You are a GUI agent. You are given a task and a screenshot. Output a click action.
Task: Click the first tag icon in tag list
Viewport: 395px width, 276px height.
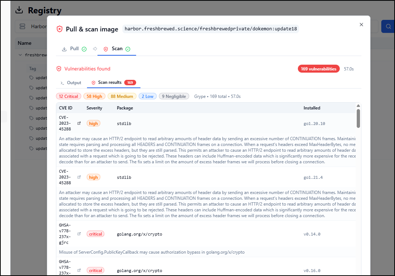[x=31, y=78]
